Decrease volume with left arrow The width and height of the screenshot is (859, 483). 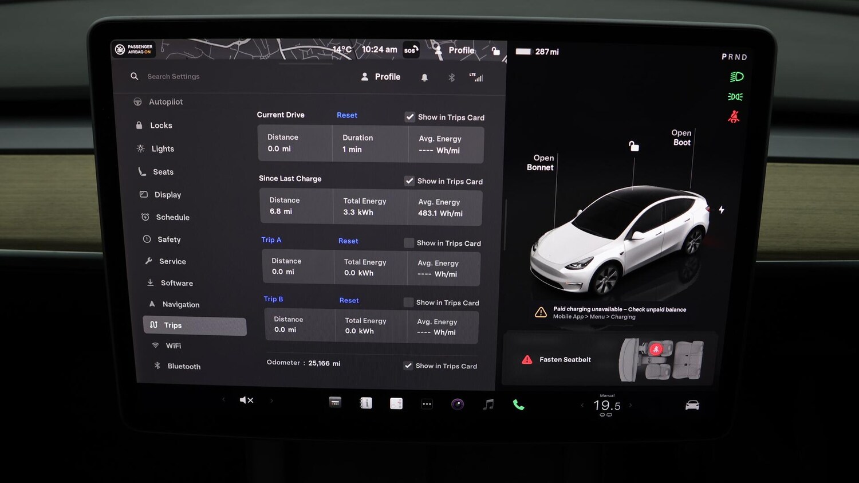223,399
